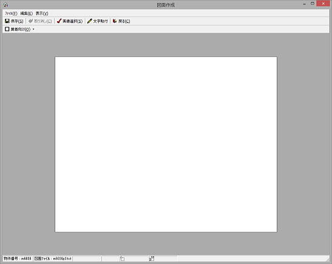Open the application icon in the title bar

coord(5,4)
